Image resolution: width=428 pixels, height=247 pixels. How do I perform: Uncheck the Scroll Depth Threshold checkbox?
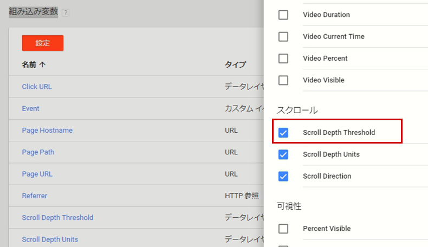pos(283,133)
